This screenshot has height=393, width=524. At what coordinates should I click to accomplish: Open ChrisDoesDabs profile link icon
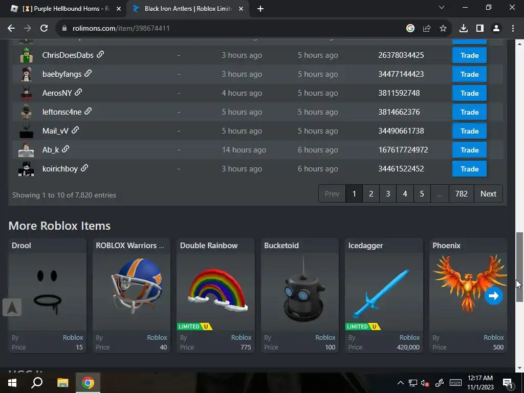point(100,54)
